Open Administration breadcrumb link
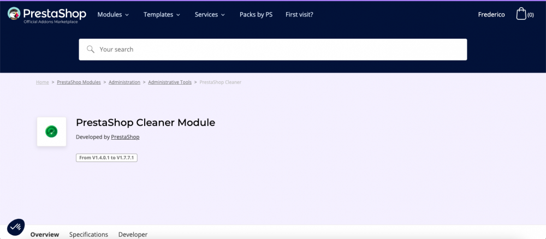 (x=124, y=82)
